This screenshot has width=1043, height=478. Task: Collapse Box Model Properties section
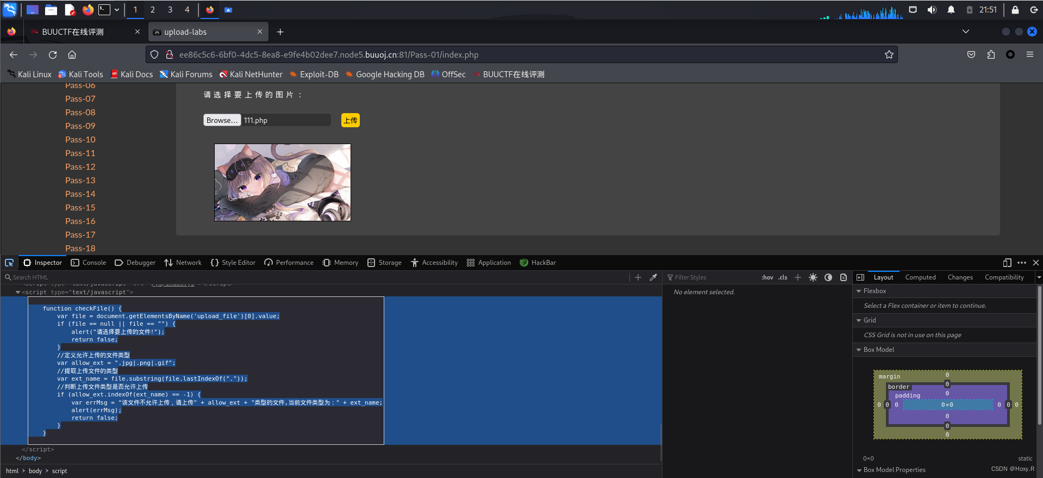[x=859, y=470]
